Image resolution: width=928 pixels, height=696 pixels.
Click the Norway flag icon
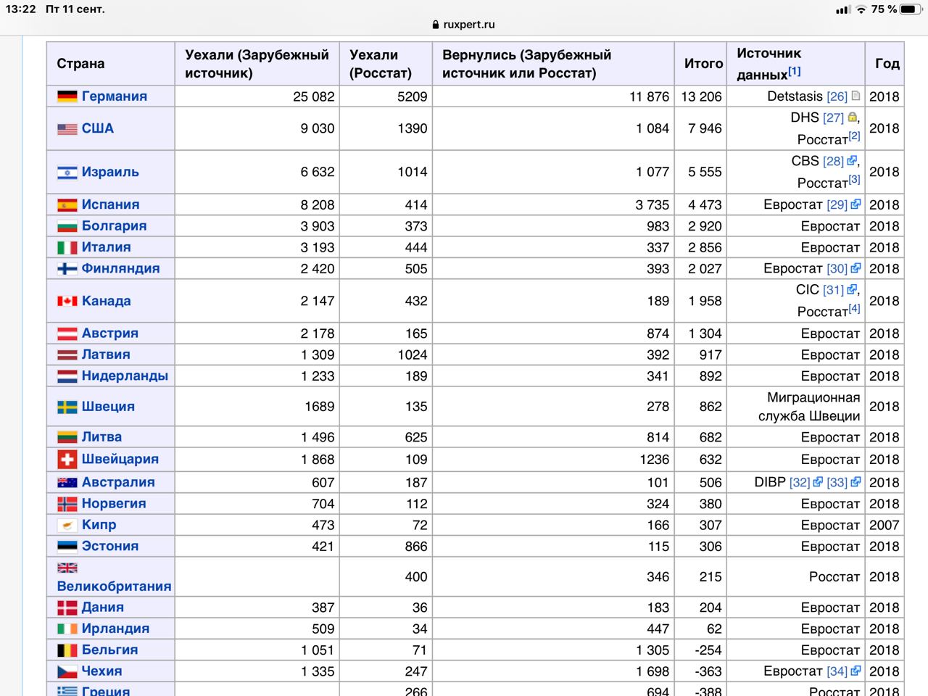click(67, 504)
